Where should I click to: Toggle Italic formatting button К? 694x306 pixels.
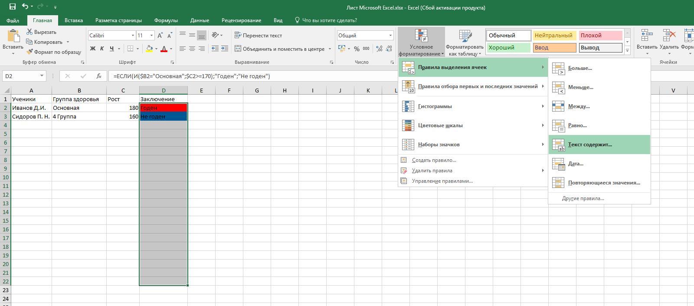tap(102, 49)
